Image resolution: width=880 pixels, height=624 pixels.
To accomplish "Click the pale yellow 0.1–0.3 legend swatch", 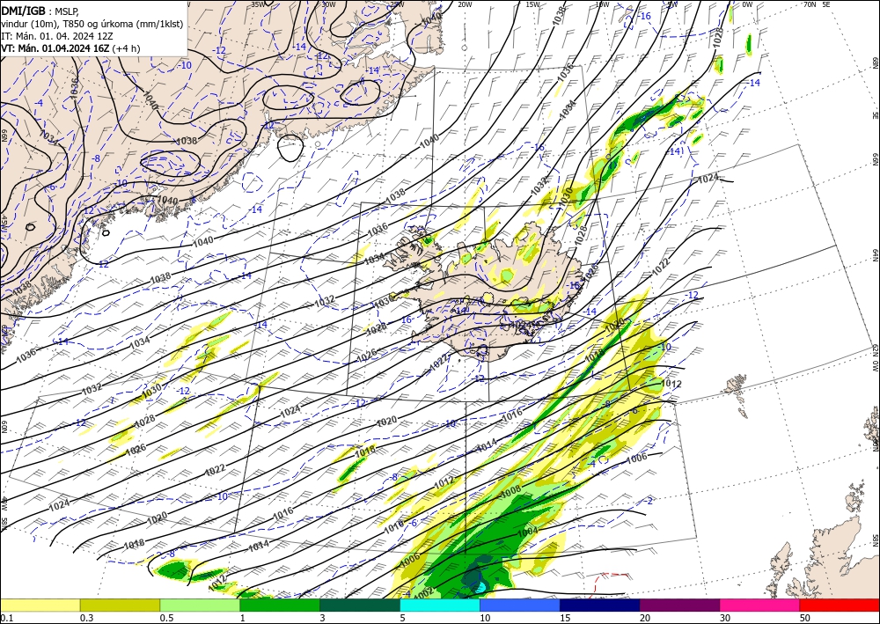I will [x=40, y=605].
